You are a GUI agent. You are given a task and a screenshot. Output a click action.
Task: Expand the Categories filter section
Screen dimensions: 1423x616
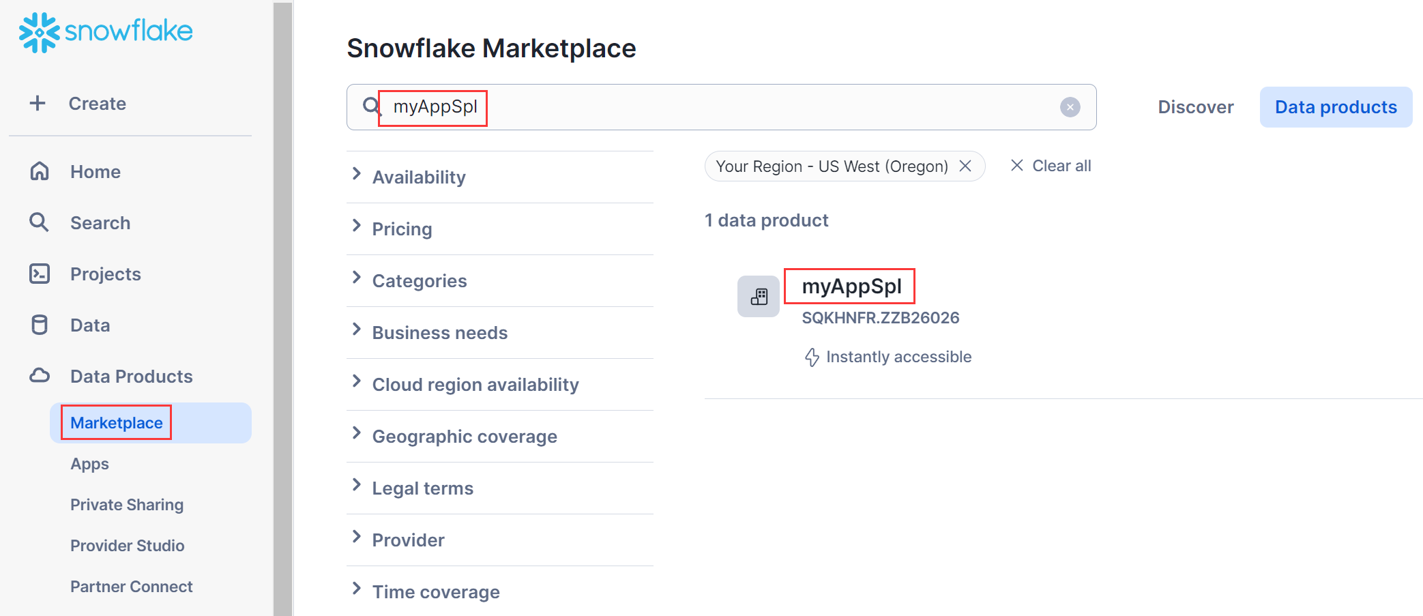click(x=419, y=281)
